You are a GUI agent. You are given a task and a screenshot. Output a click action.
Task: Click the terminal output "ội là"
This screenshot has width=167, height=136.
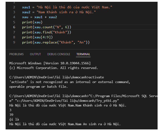coord(14,119)
